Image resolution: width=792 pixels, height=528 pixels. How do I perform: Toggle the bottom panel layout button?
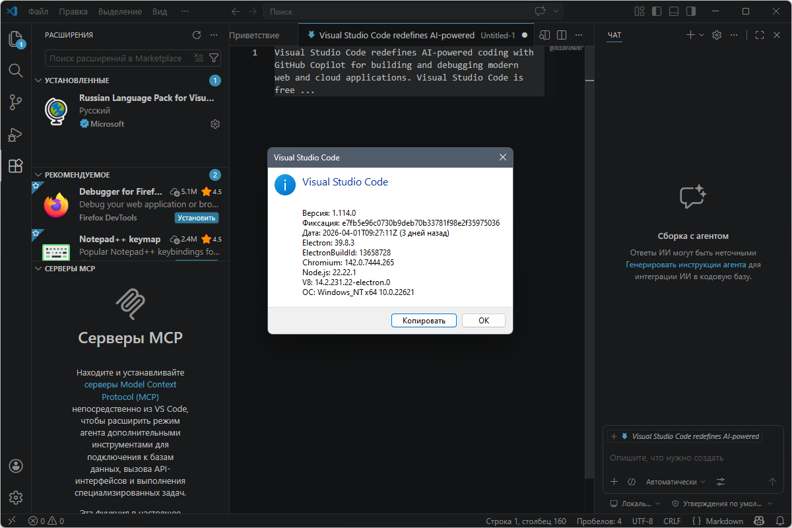[x=673, y=11]
